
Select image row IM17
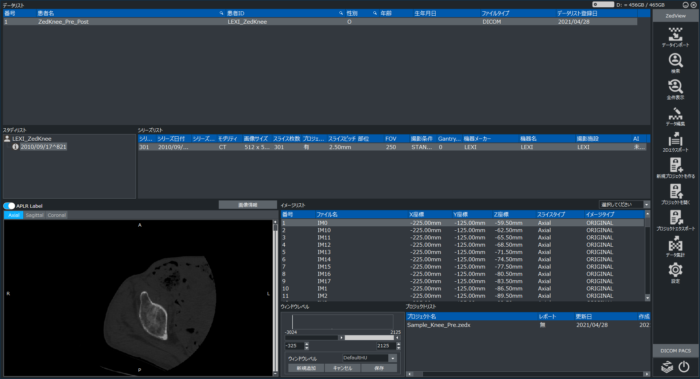click(x=462, y=281)
